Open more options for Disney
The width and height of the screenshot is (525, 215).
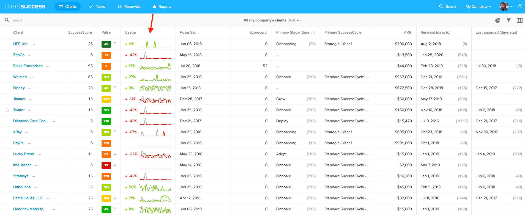[30, 88]
